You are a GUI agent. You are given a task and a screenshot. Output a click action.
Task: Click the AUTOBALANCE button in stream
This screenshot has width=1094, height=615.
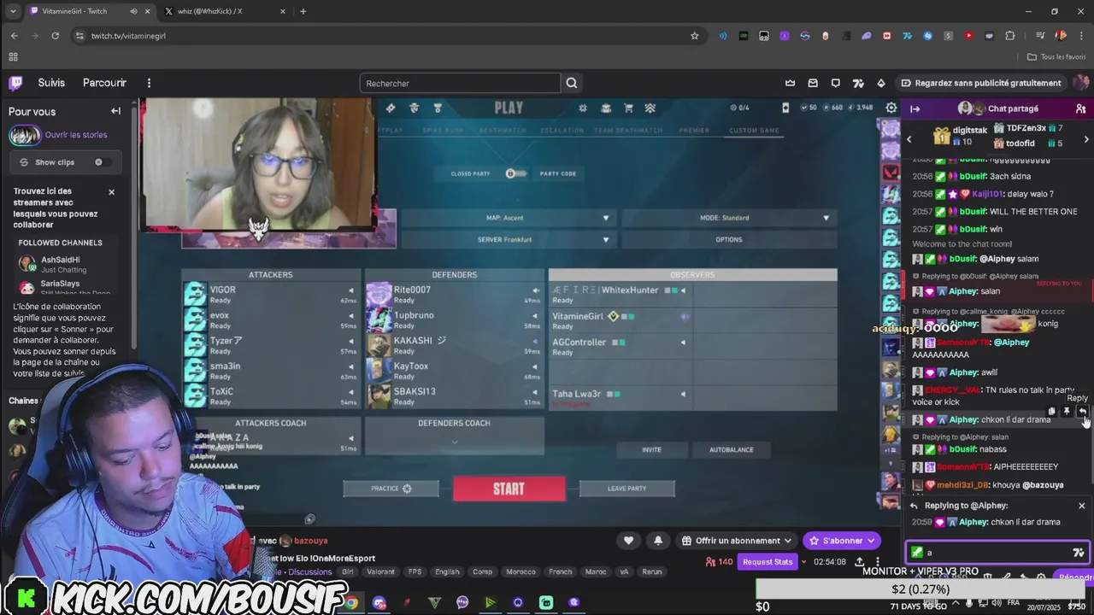[731, 449]
